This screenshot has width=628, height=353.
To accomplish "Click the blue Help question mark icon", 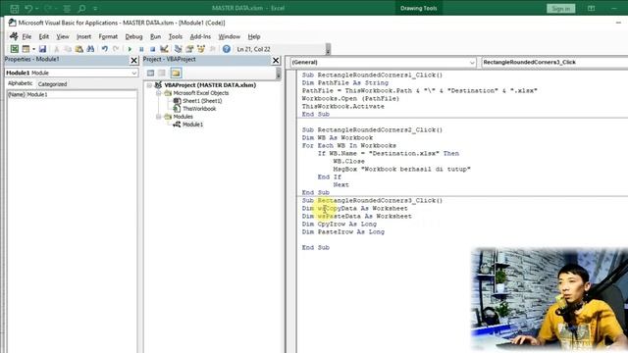I will point(227,49).
